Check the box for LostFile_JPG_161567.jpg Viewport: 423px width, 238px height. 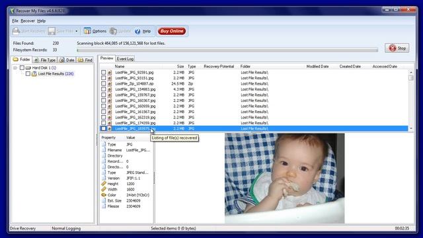[104, 112]
